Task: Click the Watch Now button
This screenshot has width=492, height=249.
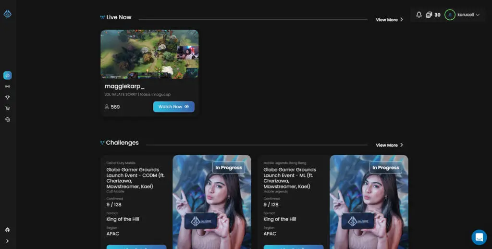Action: [174, 107]
